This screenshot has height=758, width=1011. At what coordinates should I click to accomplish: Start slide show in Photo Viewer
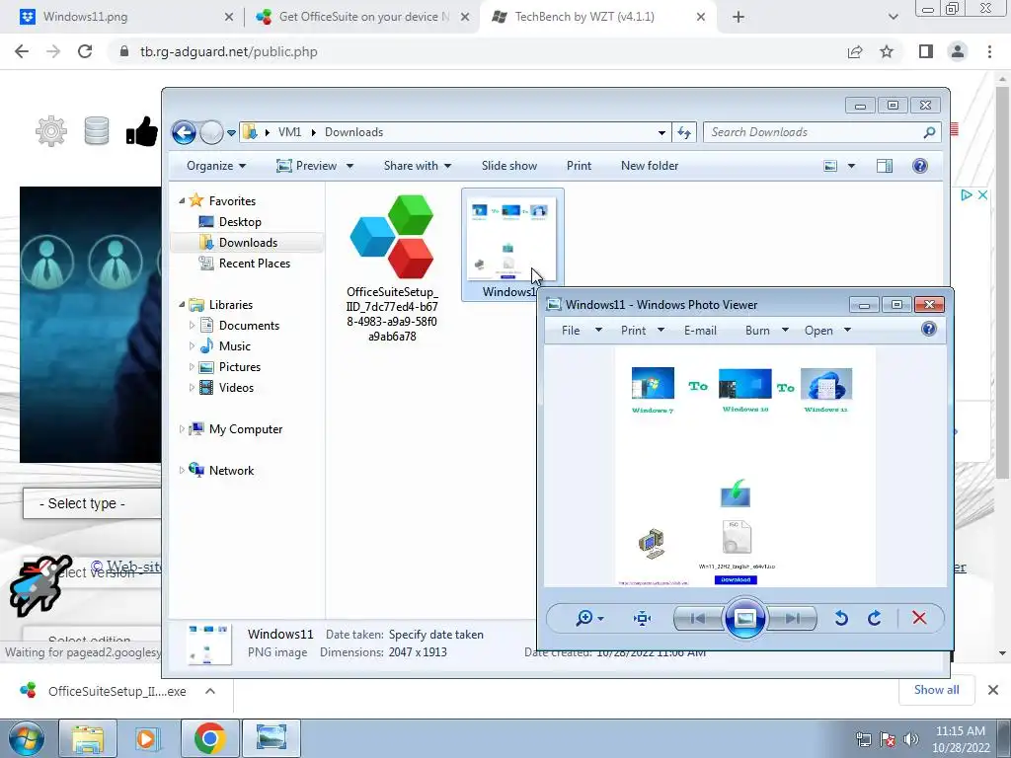tap(744, 618)
